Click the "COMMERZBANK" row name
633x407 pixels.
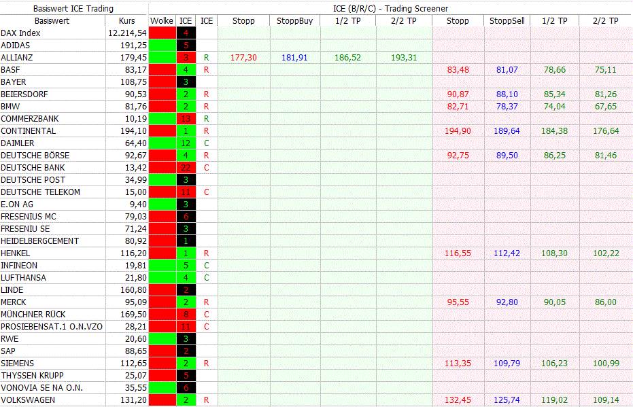coord(30,119)
